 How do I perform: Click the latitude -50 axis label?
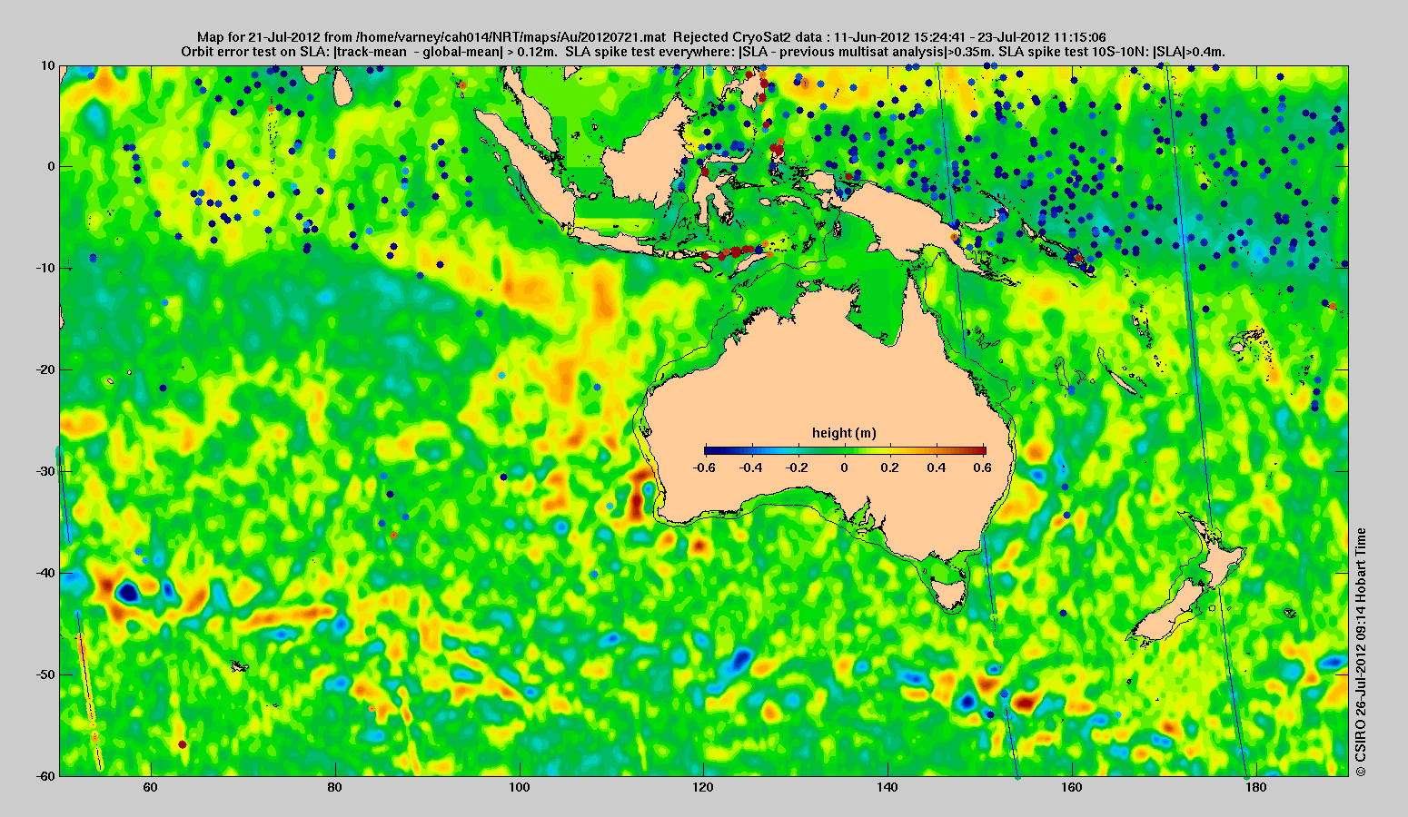click(x=45, y=674)
